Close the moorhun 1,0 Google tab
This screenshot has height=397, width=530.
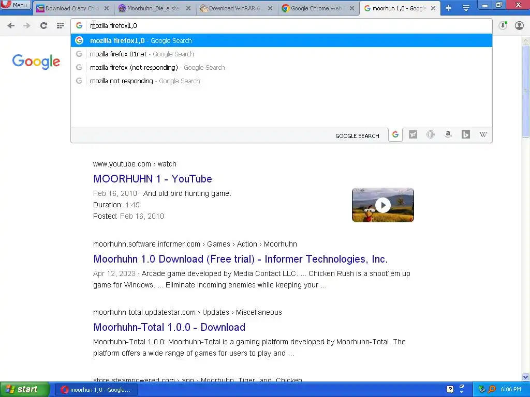[x=433, y=8]
